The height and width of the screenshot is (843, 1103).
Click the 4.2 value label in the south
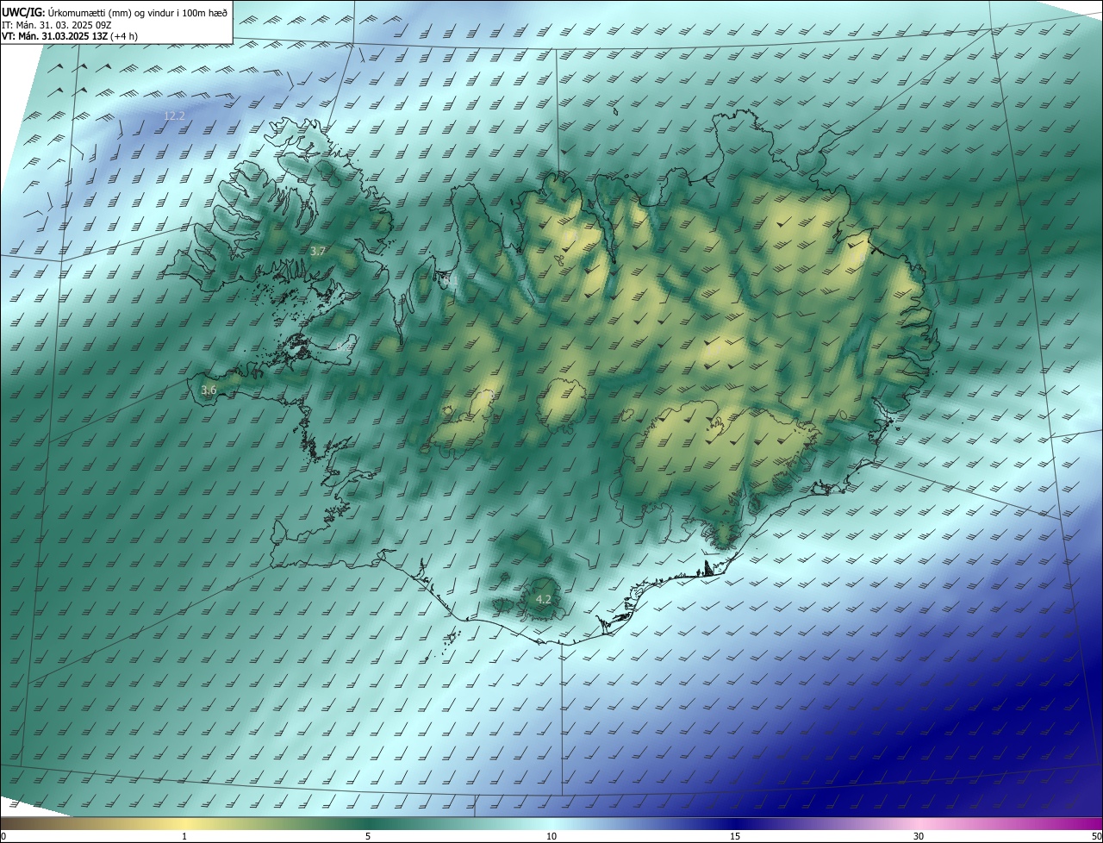544,599
